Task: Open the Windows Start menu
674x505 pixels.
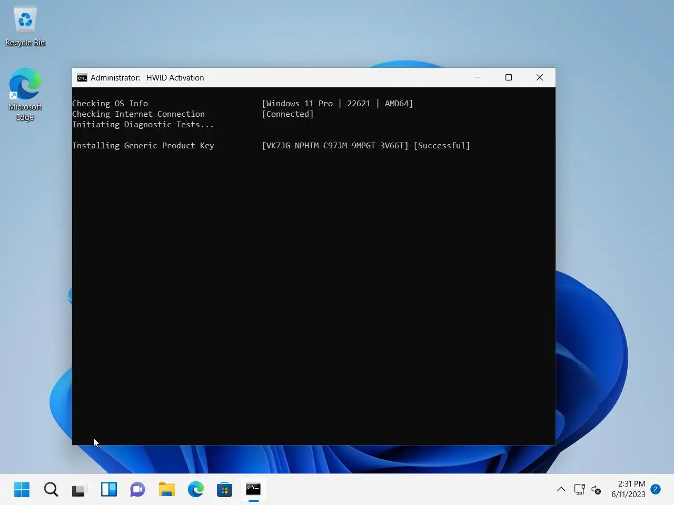Action: click(x=22, y=490)
